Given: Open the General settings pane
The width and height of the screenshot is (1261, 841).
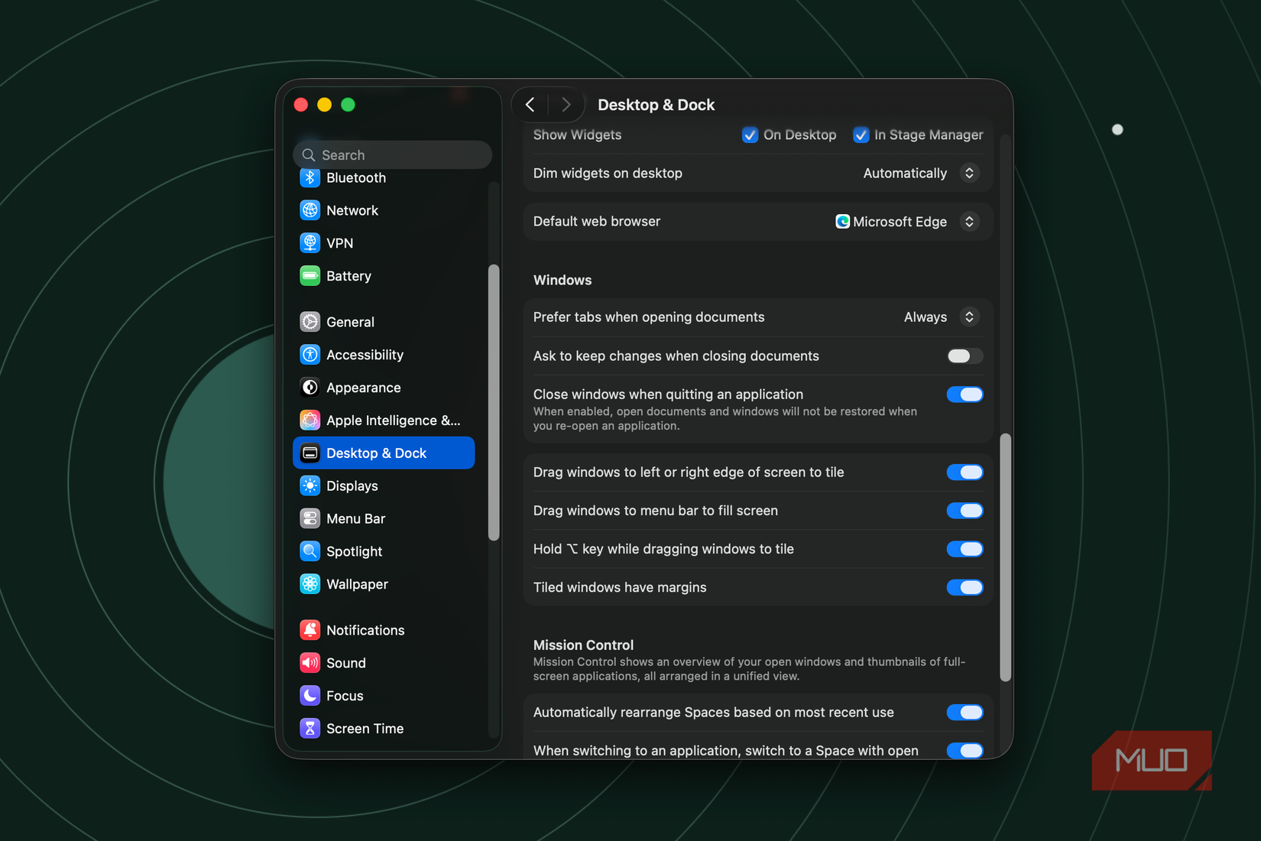Looking at the screenshot, I should pyautogui.click(x=384, y=322).
